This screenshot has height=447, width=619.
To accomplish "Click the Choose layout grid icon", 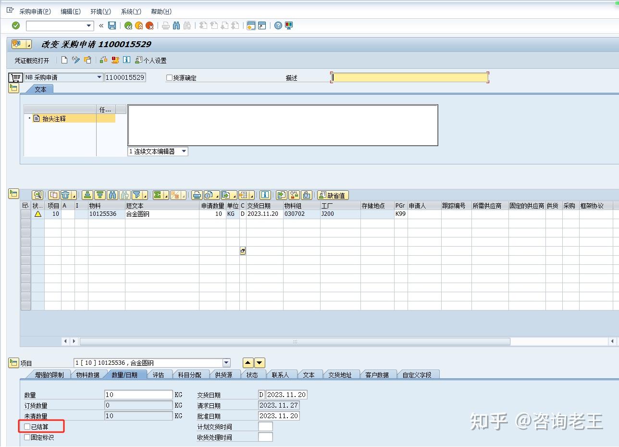I will [x=244, y=195].
